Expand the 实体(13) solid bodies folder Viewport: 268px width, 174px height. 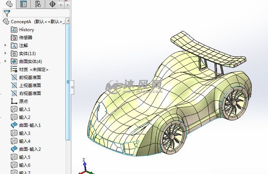(x=5, y=53)
